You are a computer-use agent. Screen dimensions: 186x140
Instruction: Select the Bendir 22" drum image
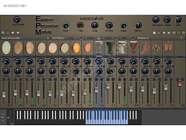pos(6,48)
